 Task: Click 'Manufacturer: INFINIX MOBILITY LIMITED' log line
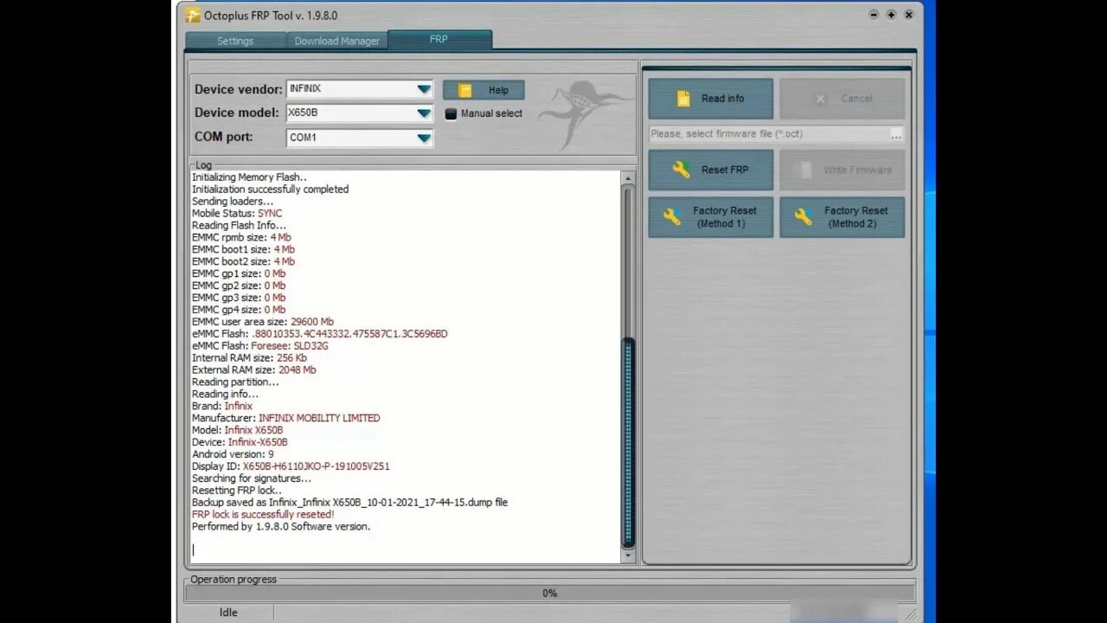pos(285,418)
